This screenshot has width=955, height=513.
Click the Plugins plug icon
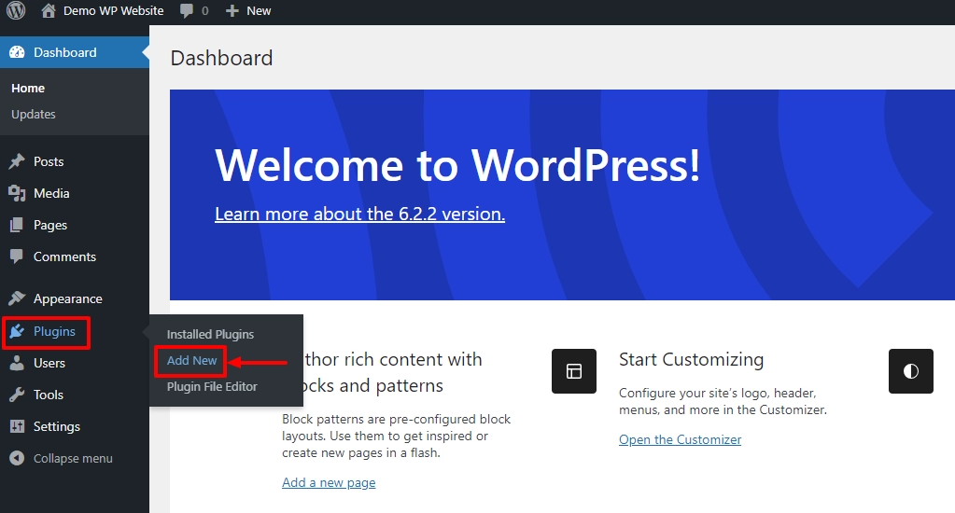(x=17, y=331)
